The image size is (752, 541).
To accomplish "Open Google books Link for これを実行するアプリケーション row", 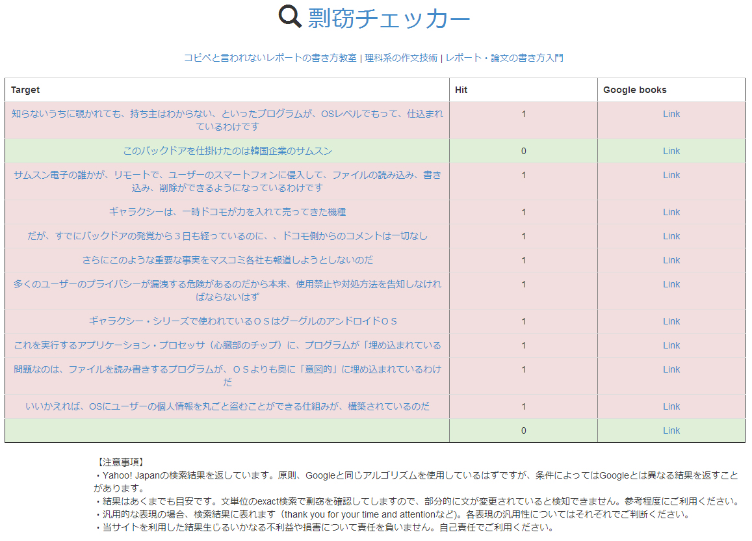I will point(671,345).
